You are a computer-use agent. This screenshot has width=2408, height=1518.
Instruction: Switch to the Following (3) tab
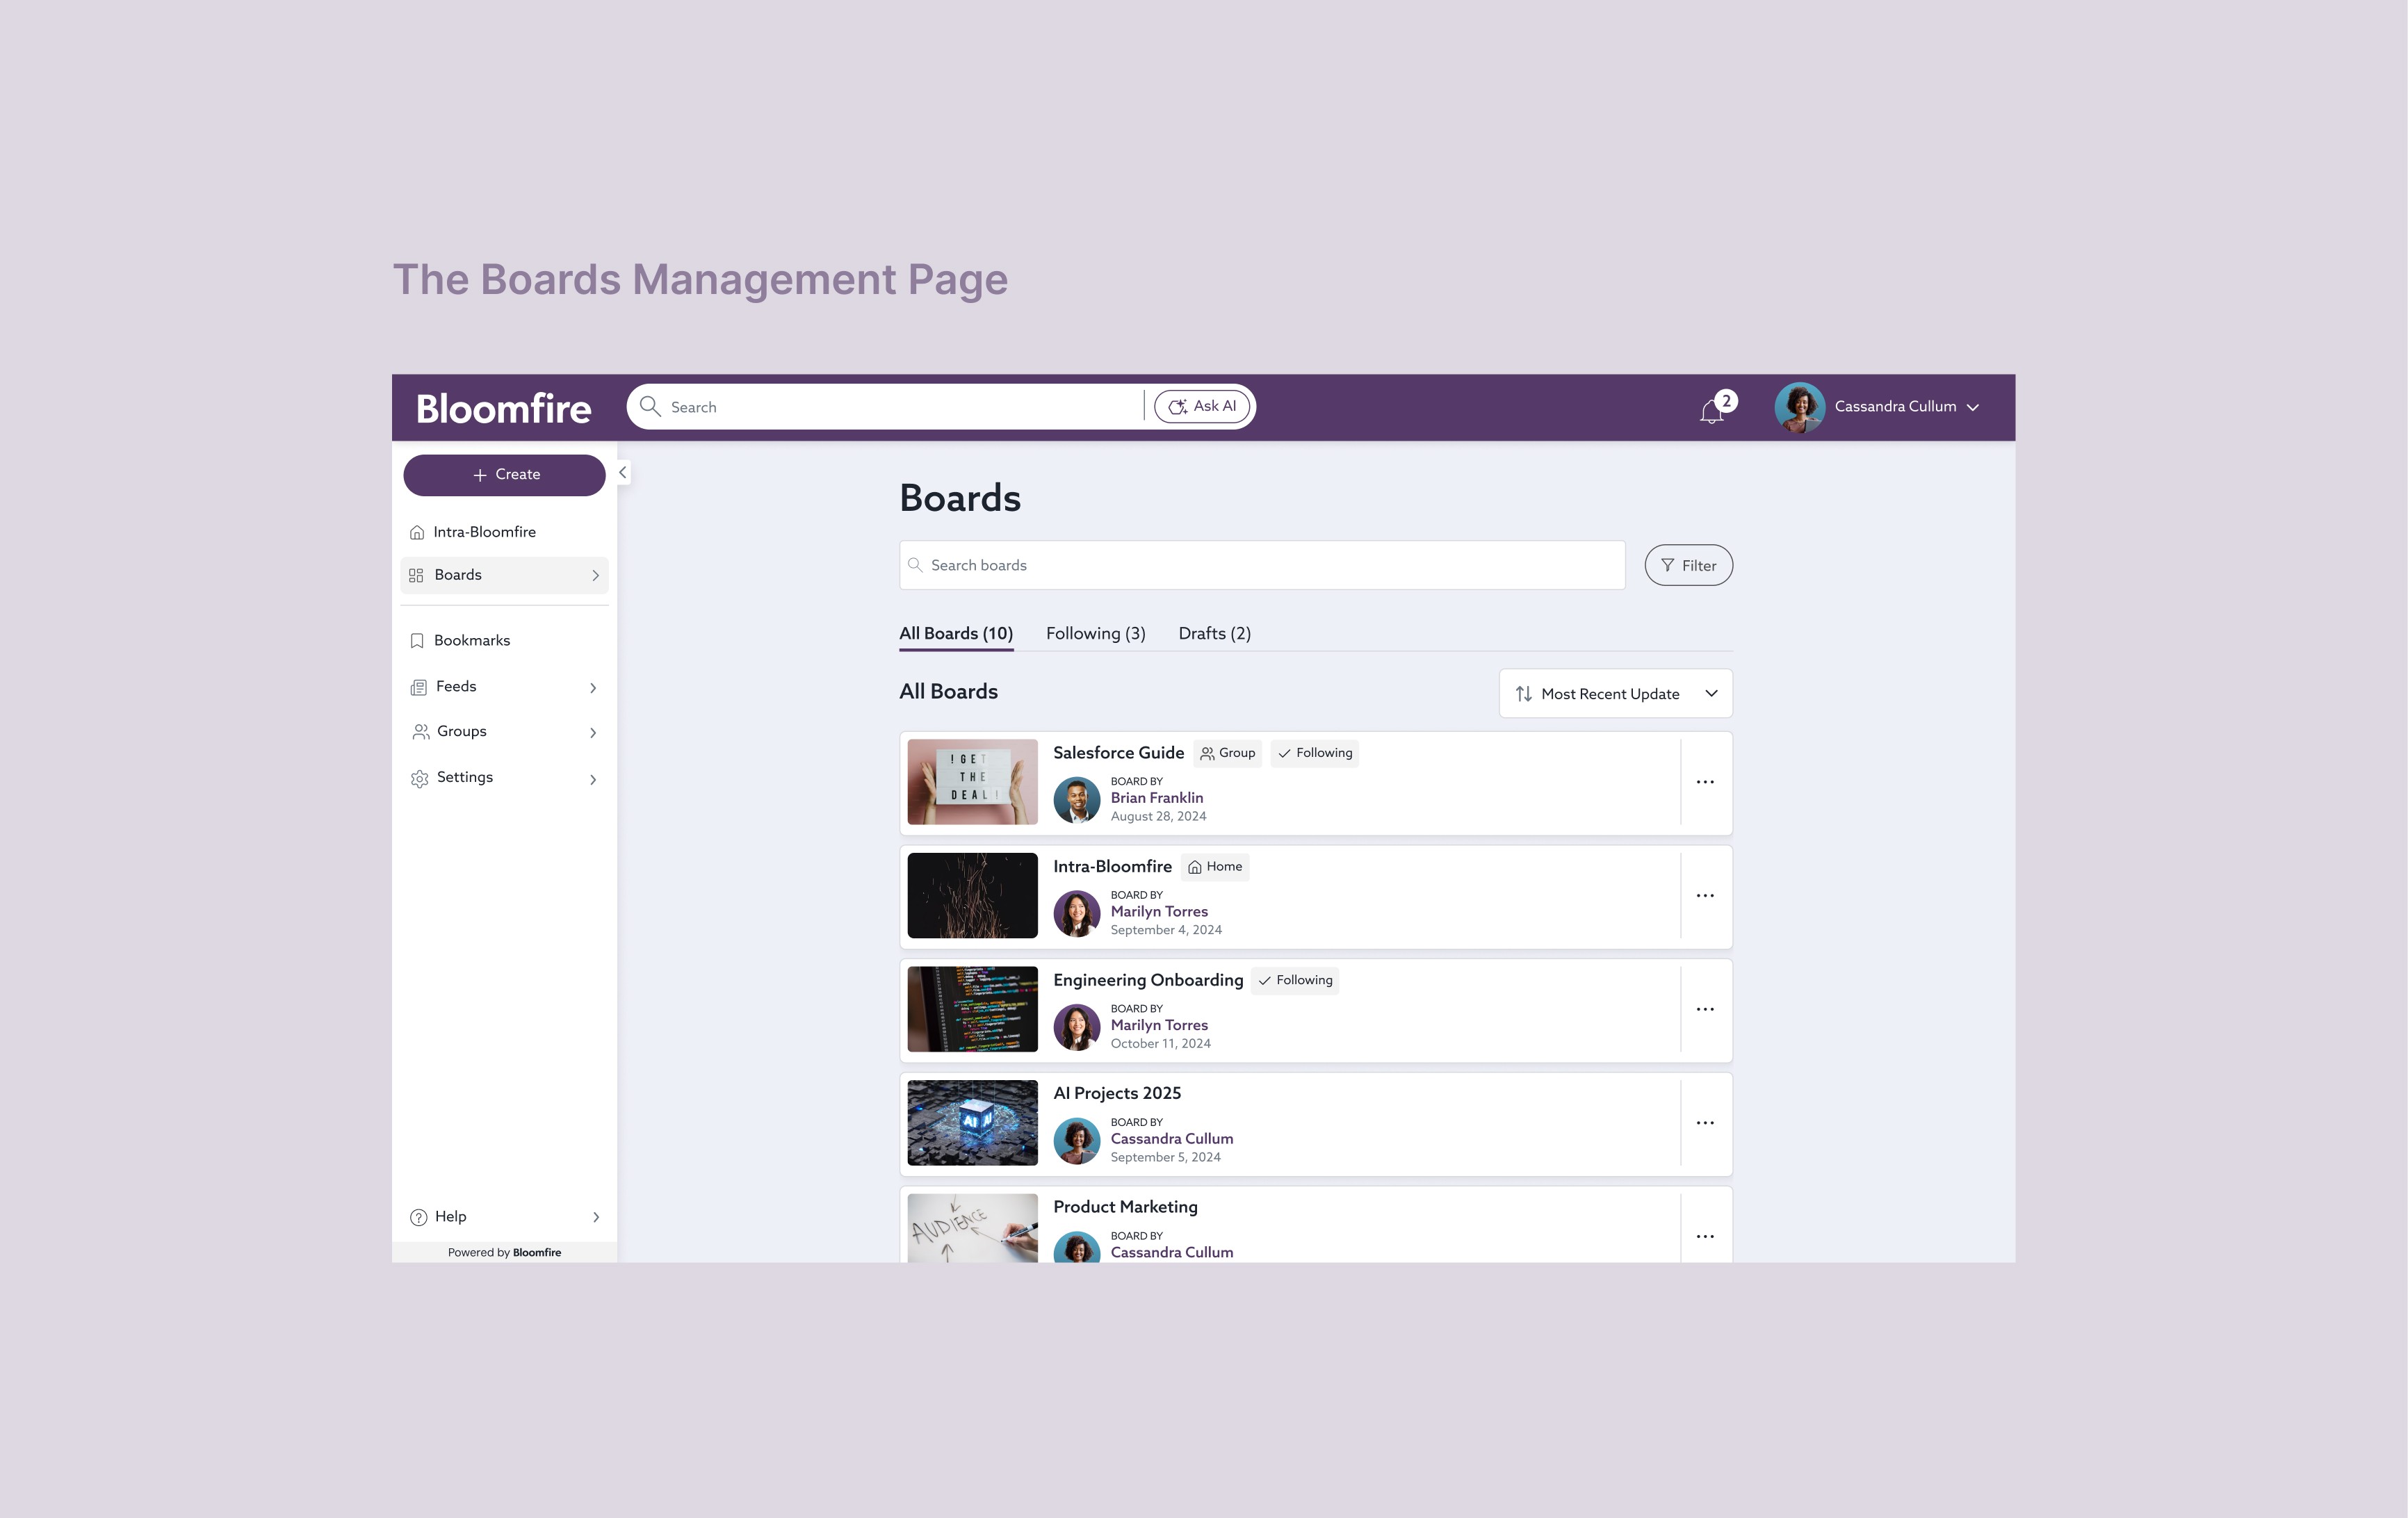click(1095, 633)
